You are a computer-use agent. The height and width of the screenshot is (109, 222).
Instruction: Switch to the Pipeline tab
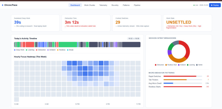[137, 5]
